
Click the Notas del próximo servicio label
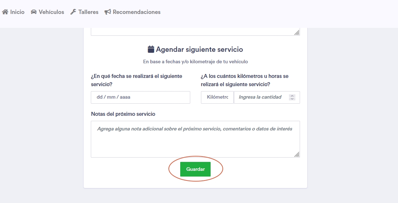(x=123, y=114)
